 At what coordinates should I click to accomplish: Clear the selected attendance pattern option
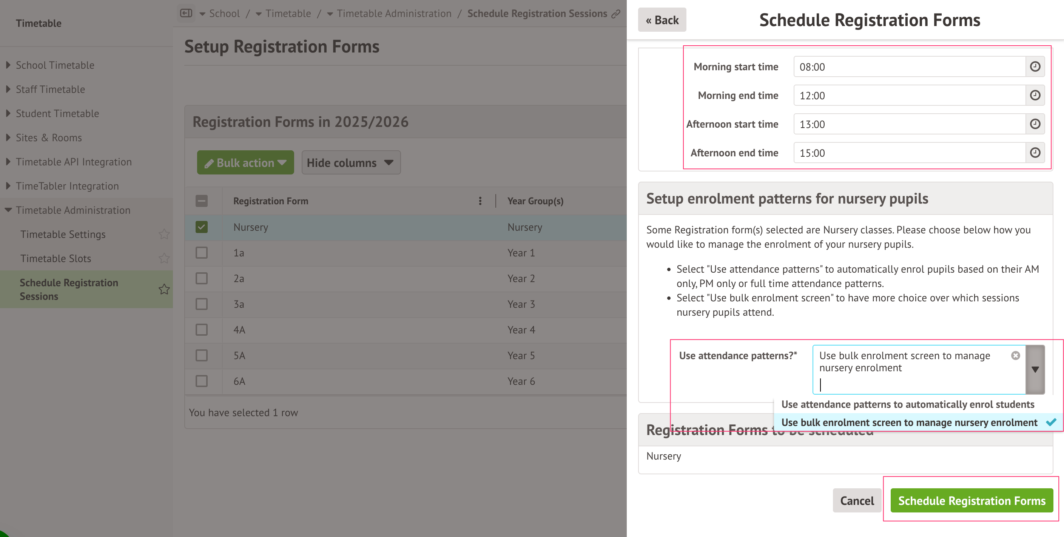point(1016,355)
